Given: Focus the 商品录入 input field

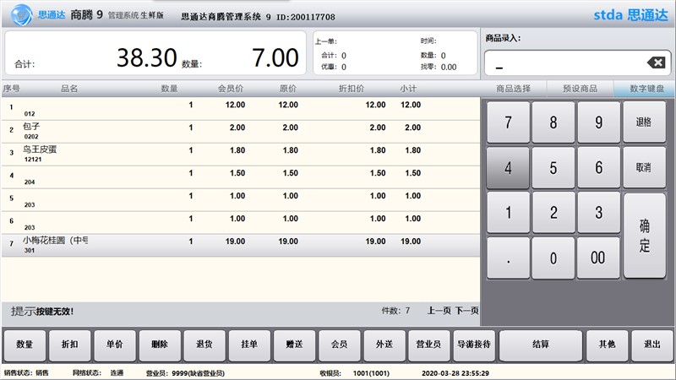Looking at the screenshot, I should 578,62.
